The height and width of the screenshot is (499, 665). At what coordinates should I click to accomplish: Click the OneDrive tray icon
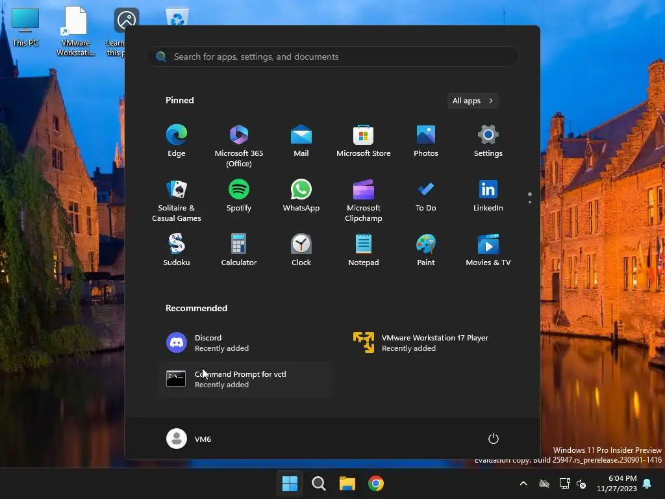[x=544, y=483]
